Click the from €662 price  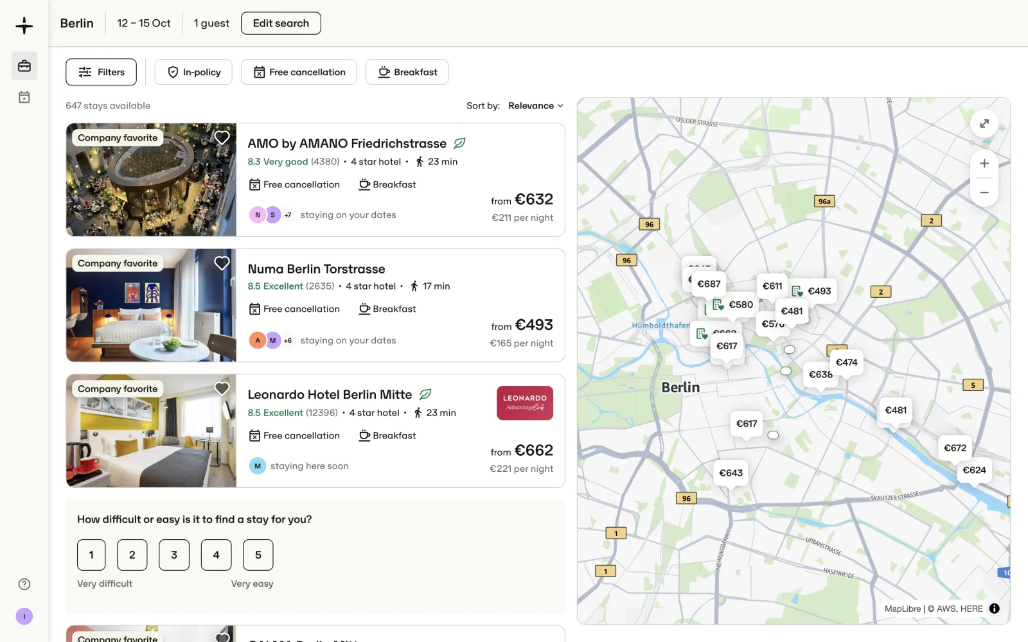coord(522,451)
